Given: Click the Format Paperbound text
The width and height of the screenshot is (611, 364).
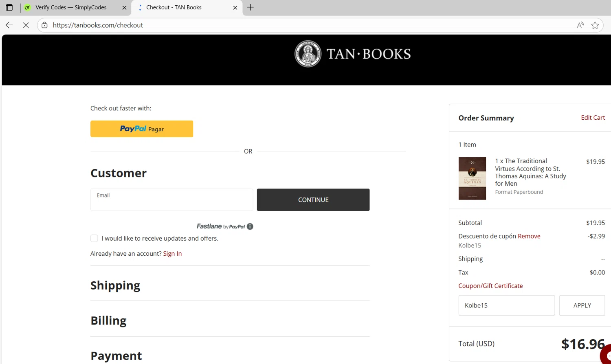Looking at the screenshot, I should pyautogui.click(x=519, y=192).
